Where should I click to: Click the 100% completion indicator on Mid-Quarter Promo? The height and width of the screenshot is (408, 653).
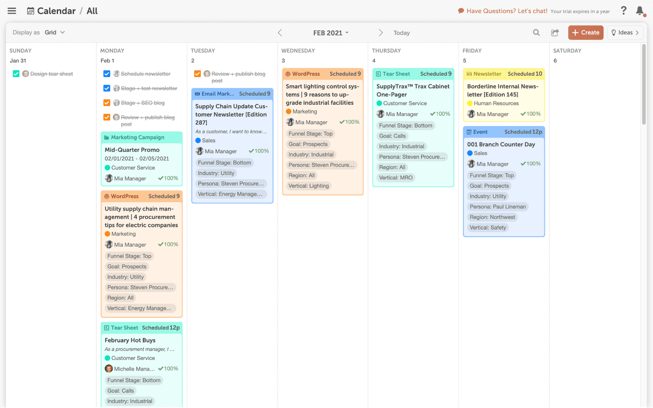pos(168,178)
